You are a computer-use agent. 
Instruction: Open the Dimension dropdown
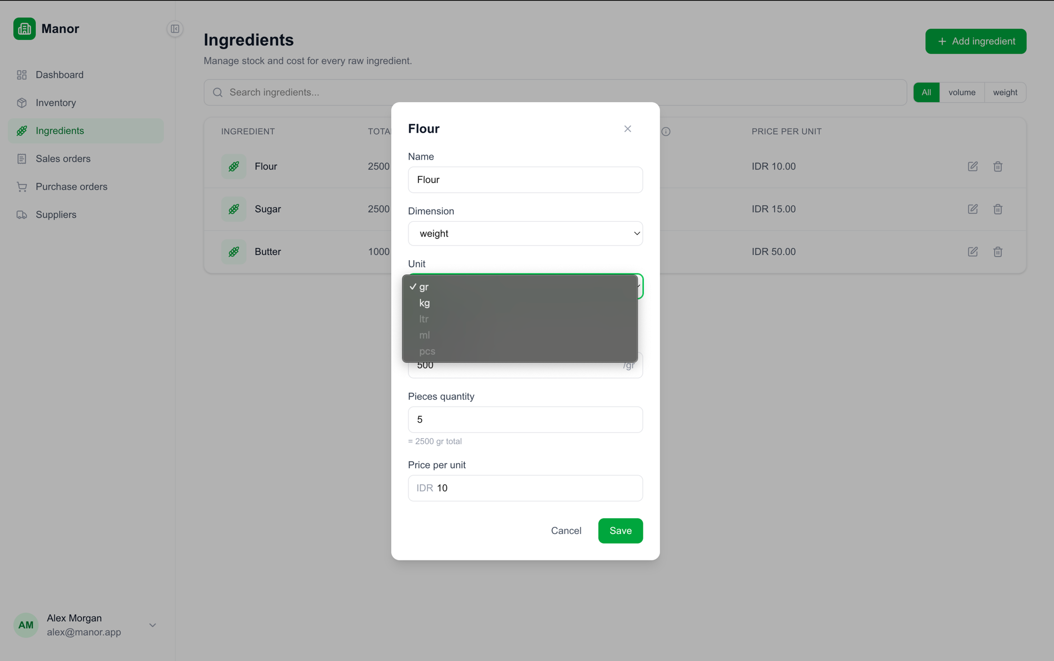525,233
